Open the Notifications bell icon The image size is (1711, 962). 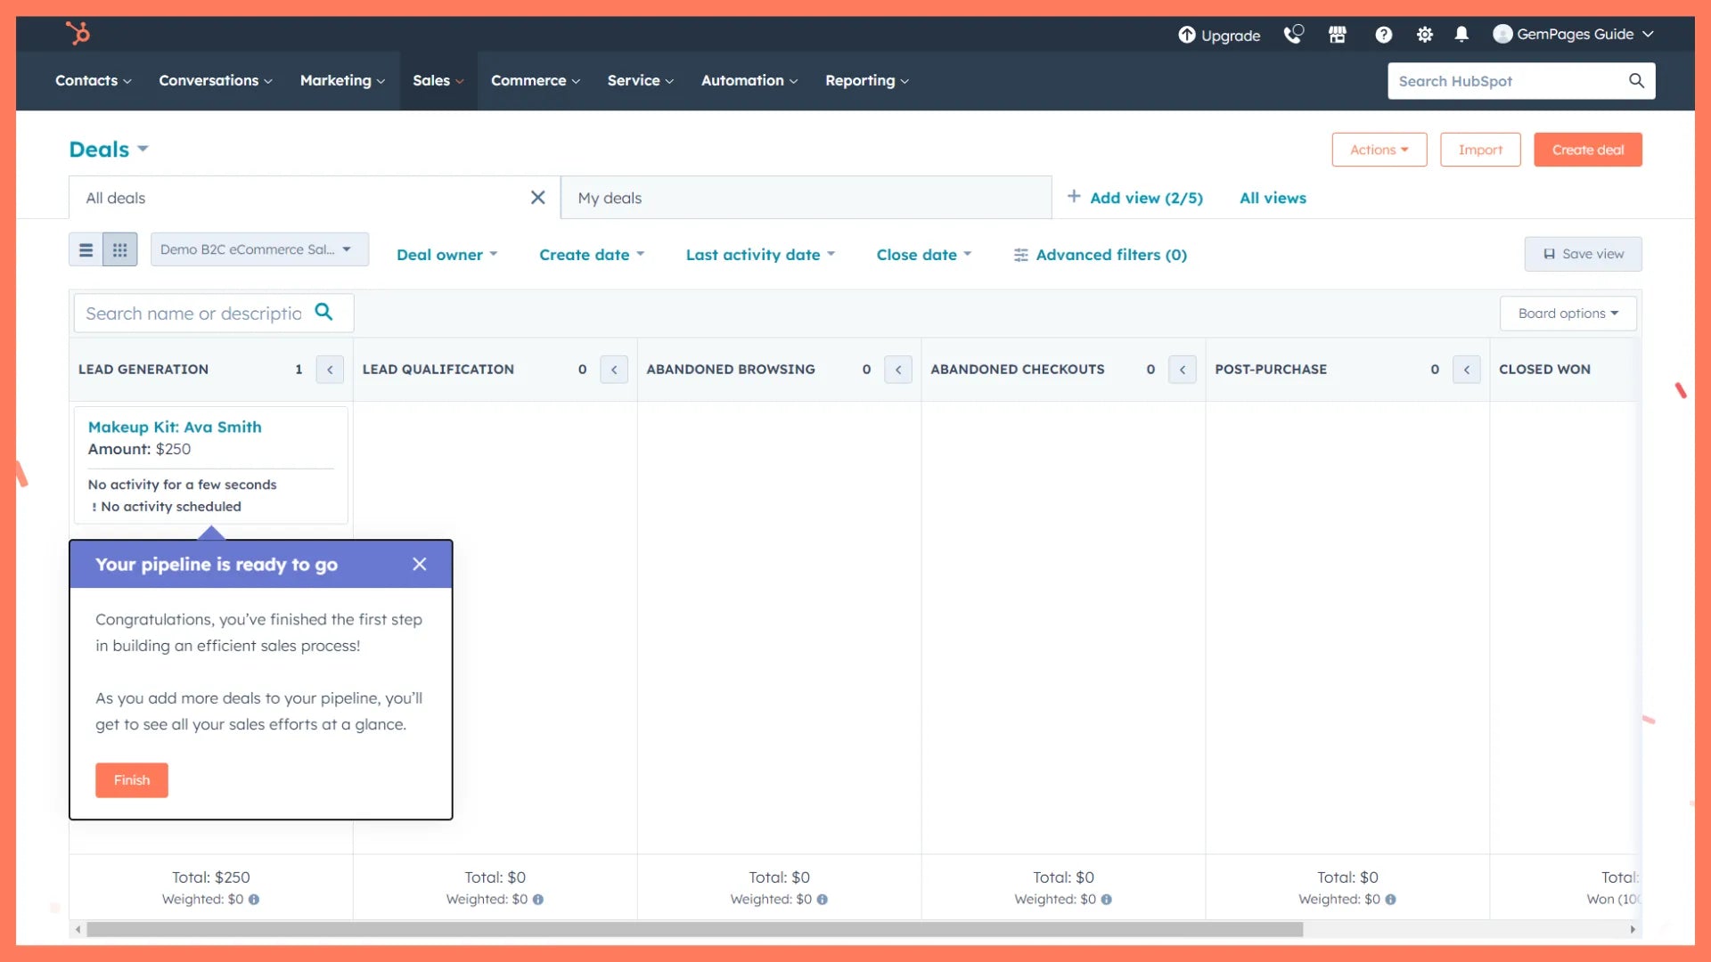pos(1461,33)
